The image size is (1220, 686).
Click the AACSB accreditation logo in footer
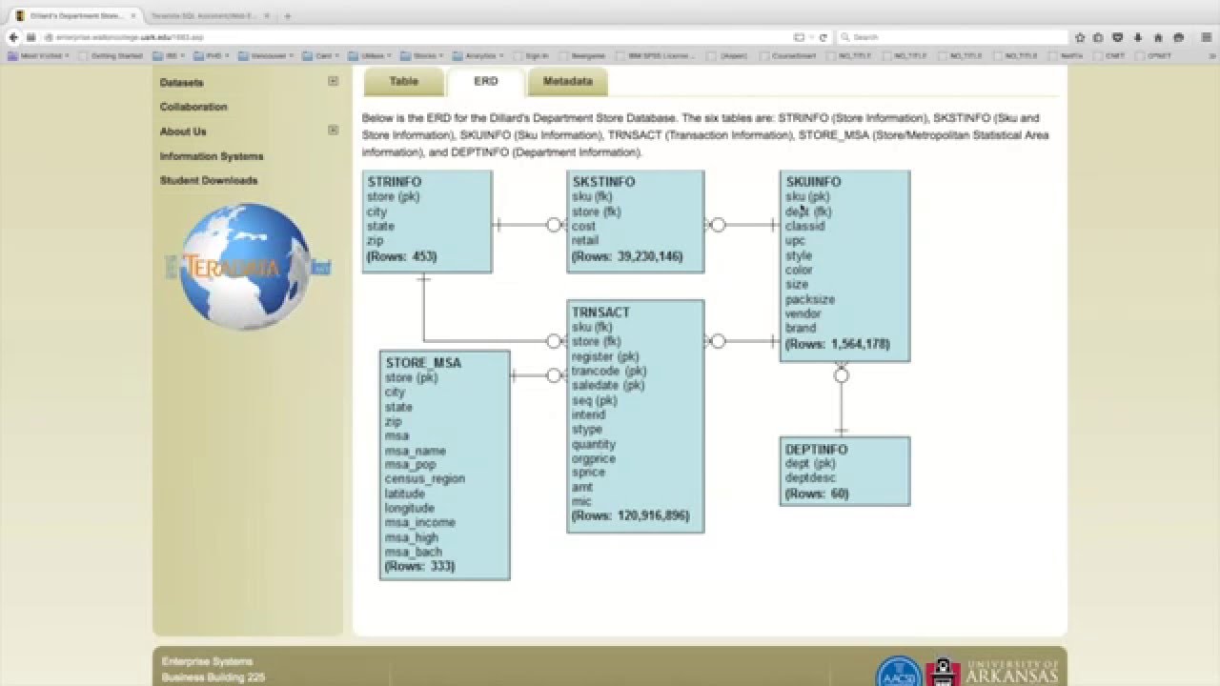899,671
